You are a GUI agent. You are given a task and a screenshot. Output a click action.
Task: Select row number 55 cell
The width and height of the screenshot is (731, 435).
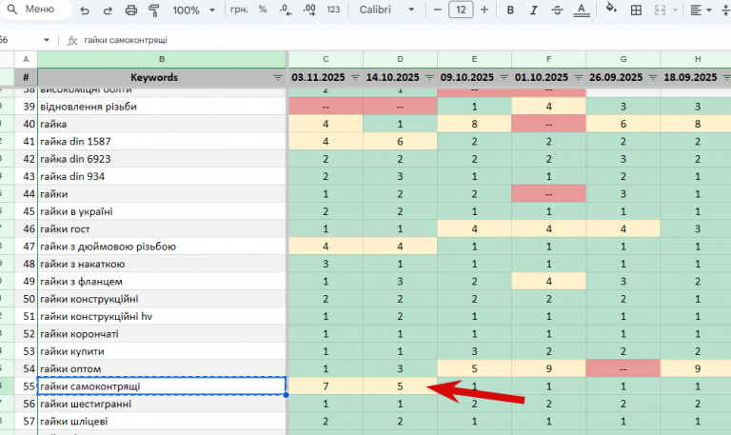(26, 386)
